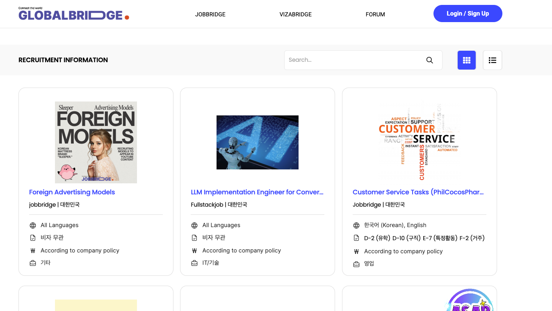Click won salary icon on Foreign Advertising Models card
Image resolution: width=552 pixels, height=311 pixels.
(x=33, y=251)
